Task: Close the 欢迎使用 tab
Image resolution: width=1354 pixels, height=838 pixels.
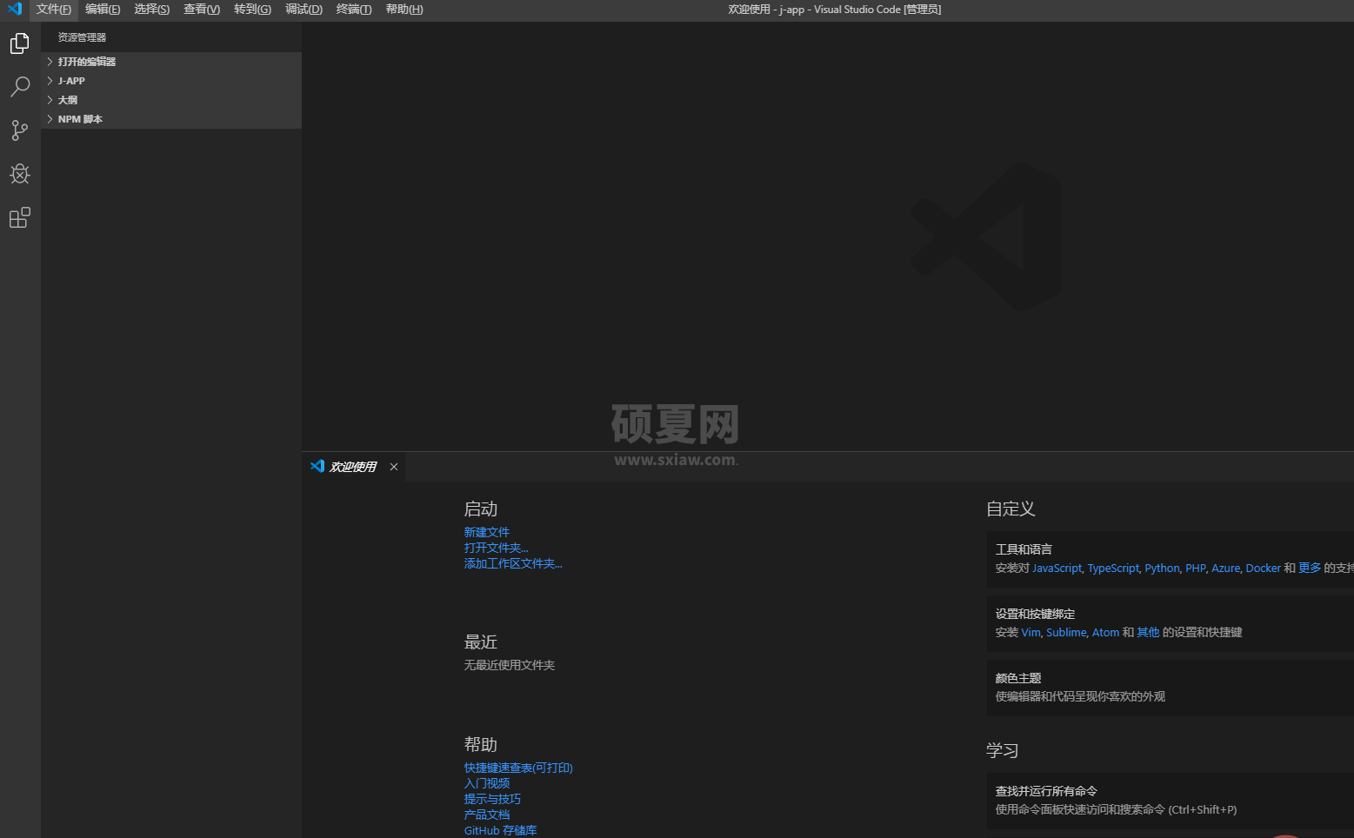Action: [394, 467]
